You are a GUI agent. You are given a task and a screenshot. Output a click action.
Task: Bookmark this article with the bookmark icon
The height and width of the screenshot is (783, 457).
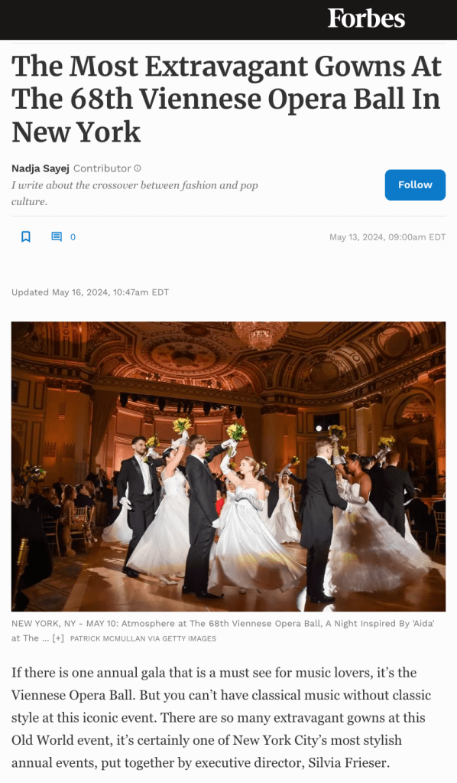pyautogui.click(x=26, y=237)
